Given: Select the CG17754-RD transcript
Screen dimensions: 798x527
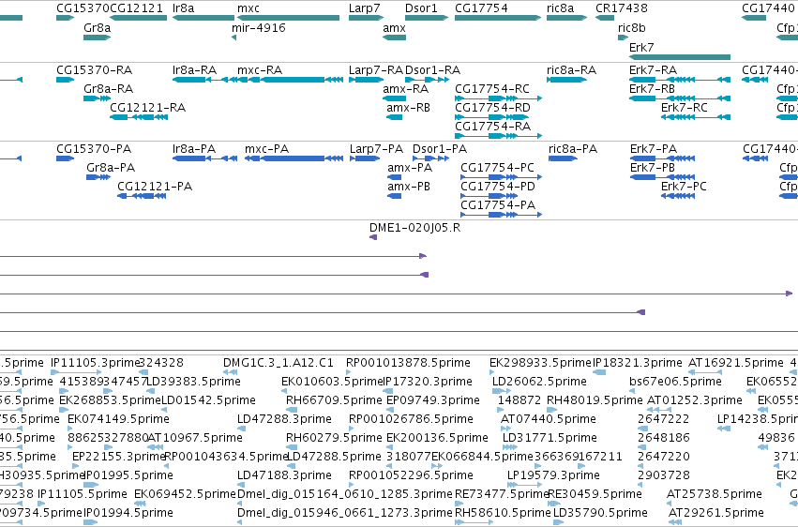Looking at the screenshot, I should tap(492, 107).
